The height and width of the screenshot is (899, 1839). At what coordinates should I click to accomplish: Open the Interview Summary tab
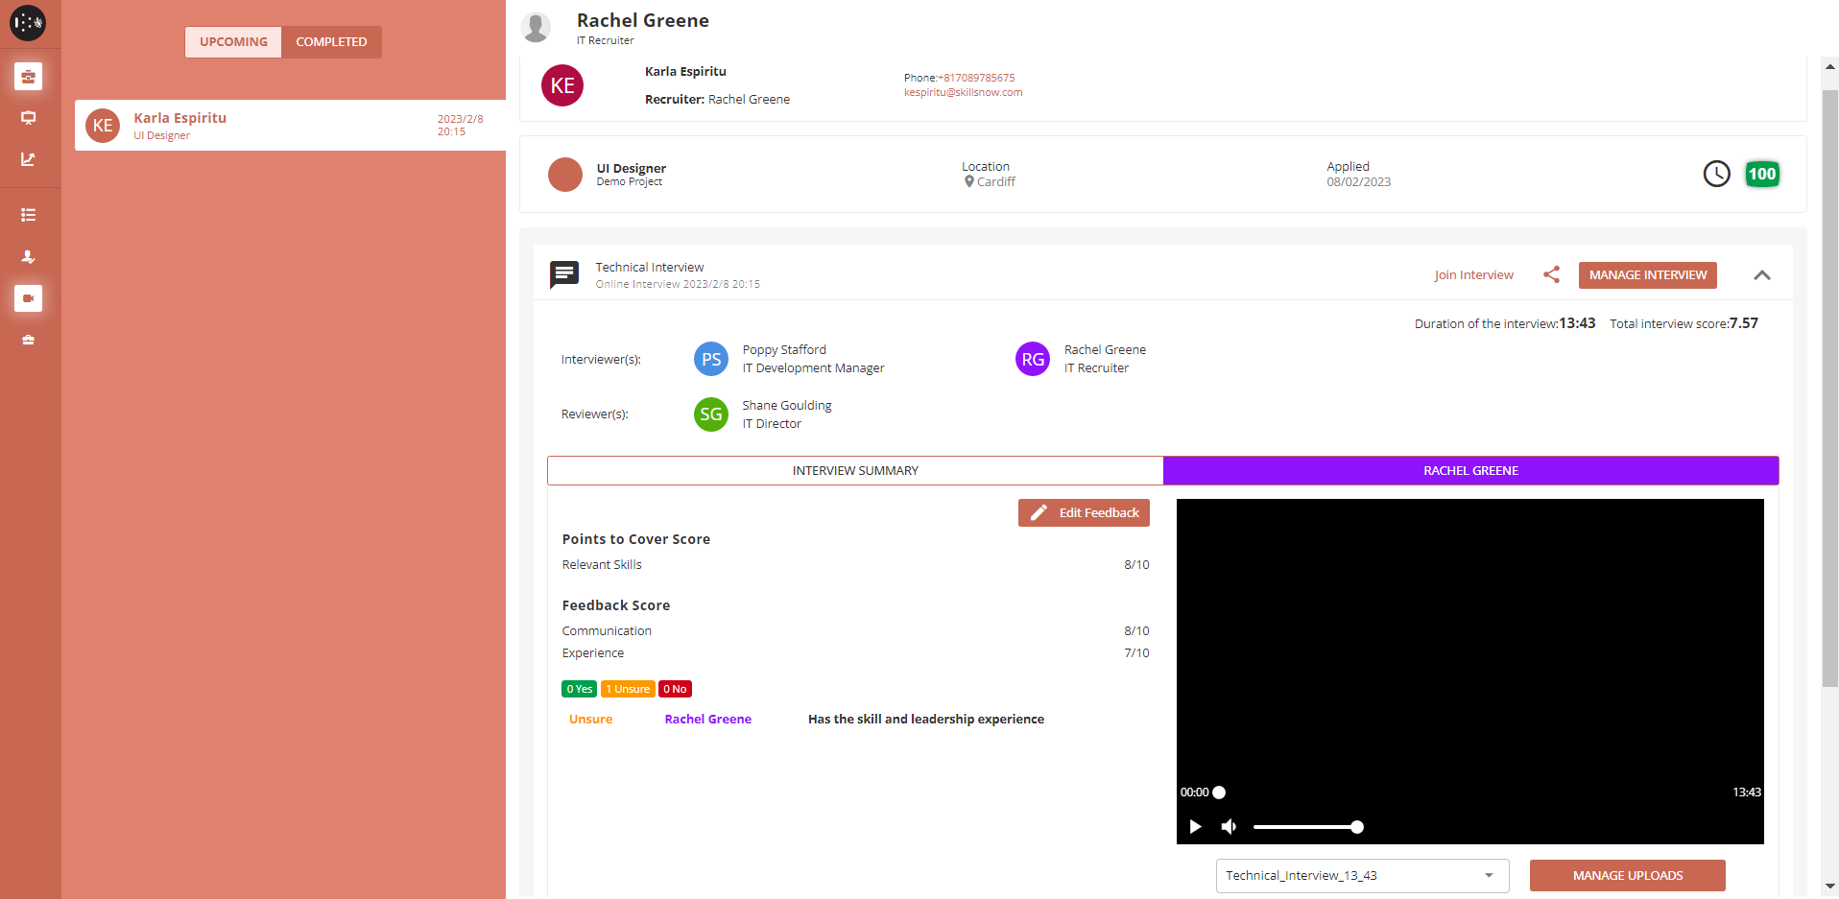855,471
